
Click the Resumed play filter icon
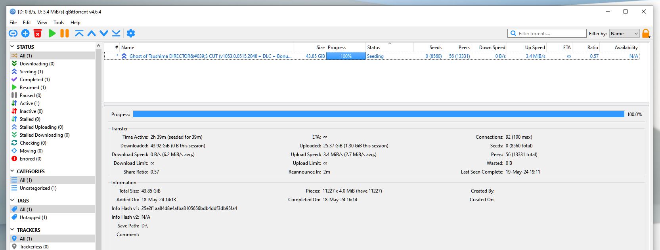14,88
